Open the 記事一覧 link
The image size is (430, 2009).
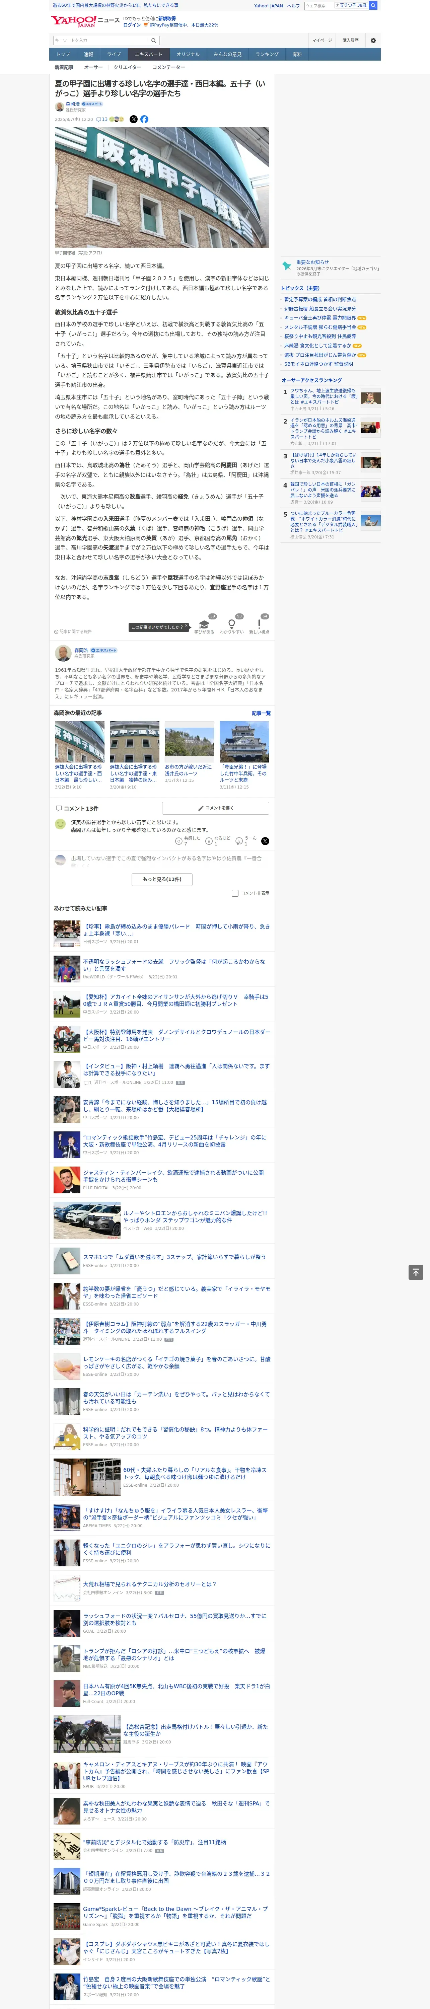pyautogui.click(x=262, y=713)
